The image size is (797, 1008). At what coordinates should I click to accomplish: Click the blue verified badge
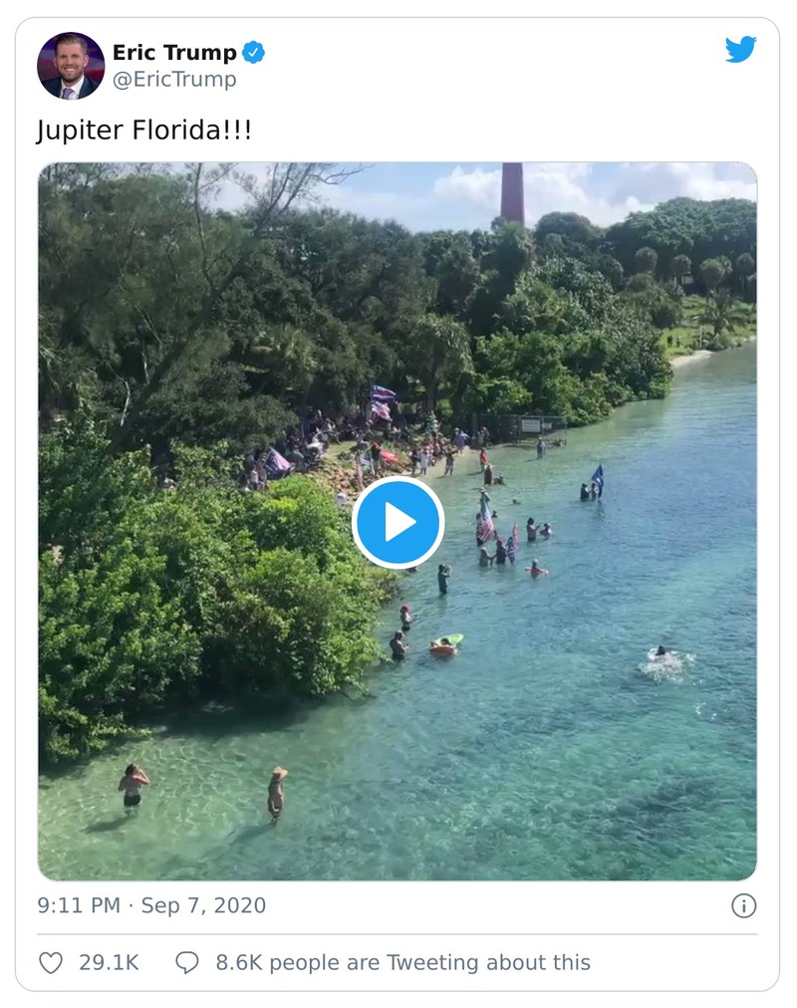tap(254, 53)
